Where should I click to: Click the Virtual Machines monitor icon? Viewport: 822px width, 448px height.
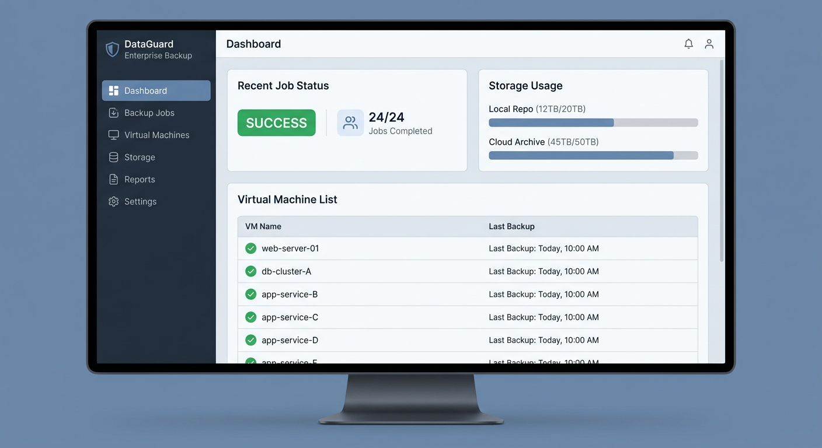point(114,135)
